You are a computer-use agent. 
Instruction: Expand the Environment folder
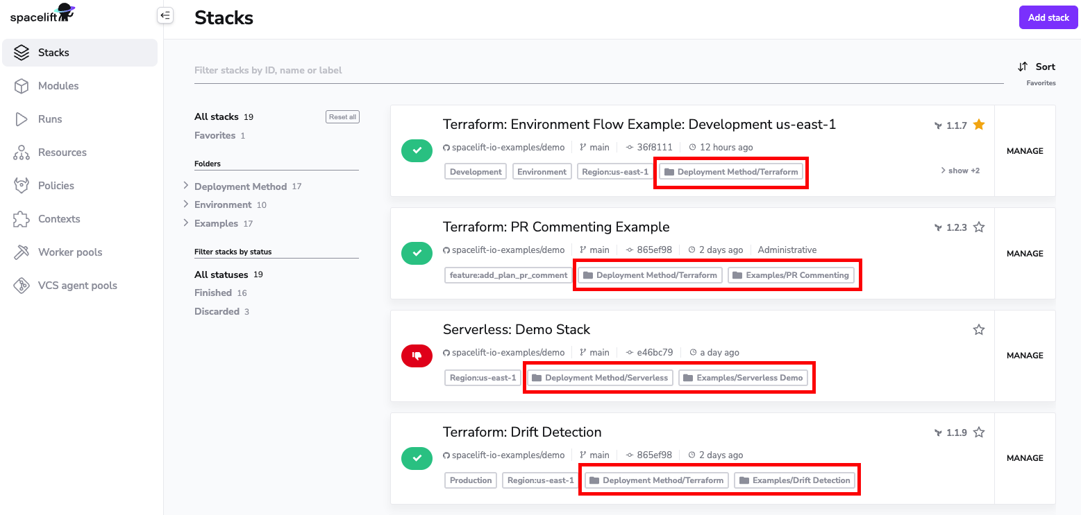pyautogui.click(x=186, y=204)
